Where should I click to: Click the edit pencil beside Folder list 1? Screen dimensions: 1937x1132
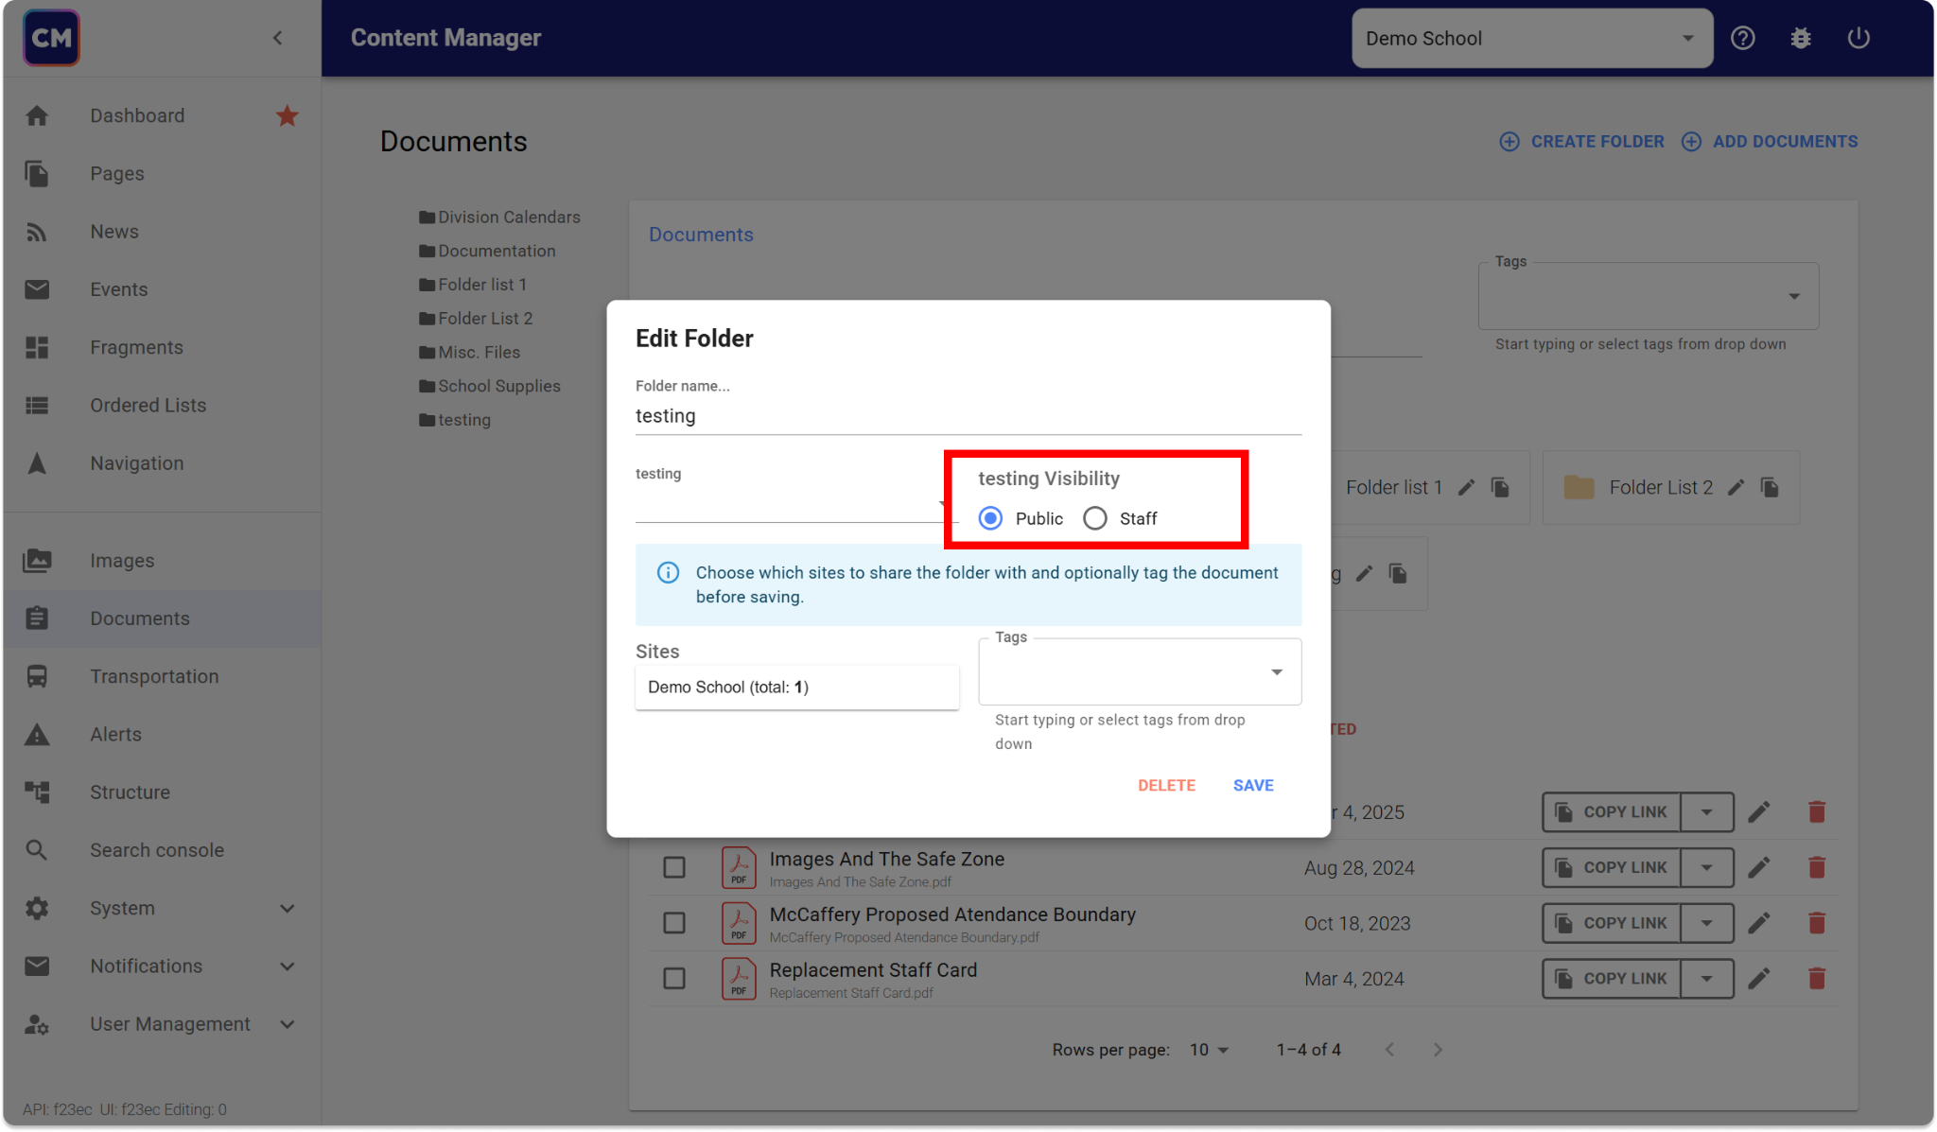[x=1466, y=487]
